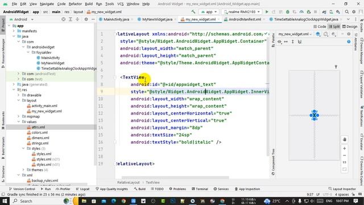
Task: Expand the manifests folder
Action: coord(14,31)
